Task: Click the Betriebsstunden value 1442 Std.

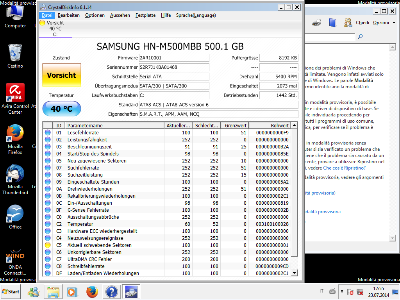Action: (x=279, y=95)
